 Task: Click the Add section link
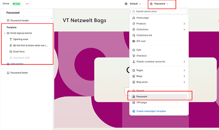point(17,64)
